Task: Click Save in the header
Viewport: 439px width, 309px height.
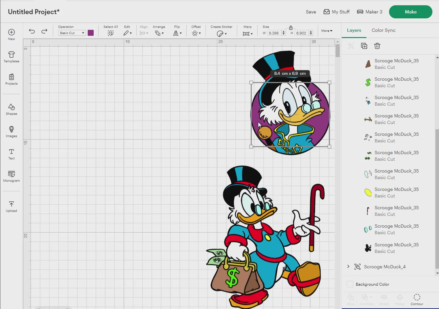Action: (x=311, y=12)
